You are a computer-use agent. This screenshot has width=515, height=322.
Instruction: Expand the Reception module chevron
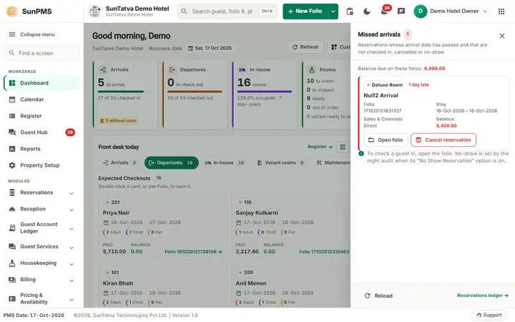point(72,210)
